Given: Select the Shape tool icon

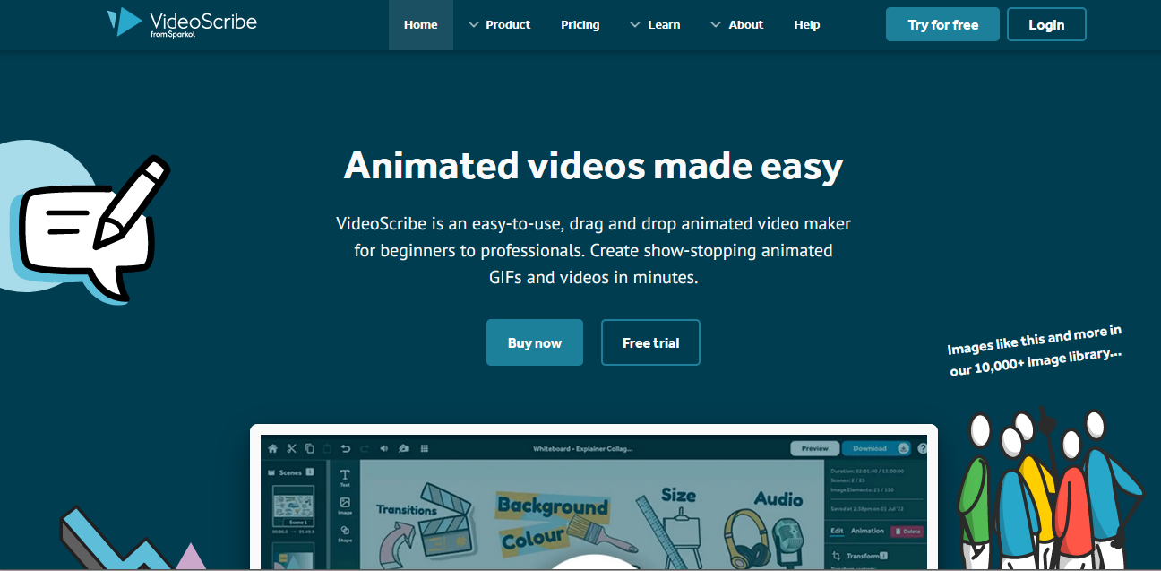Looking at the screenshot, I should coord(345,532).
